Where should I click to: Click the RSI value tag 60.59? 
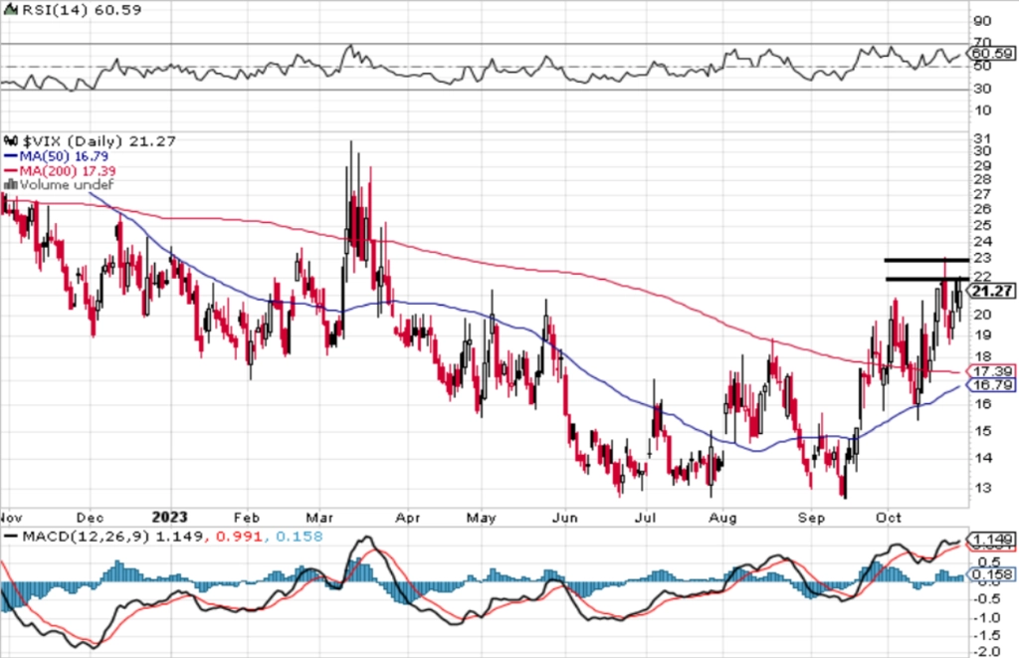991,54
